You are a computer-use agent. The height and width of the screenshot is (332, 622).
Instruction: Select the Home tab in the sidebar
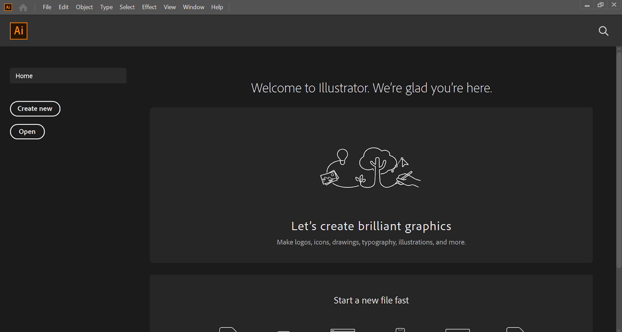click(68, 76)
